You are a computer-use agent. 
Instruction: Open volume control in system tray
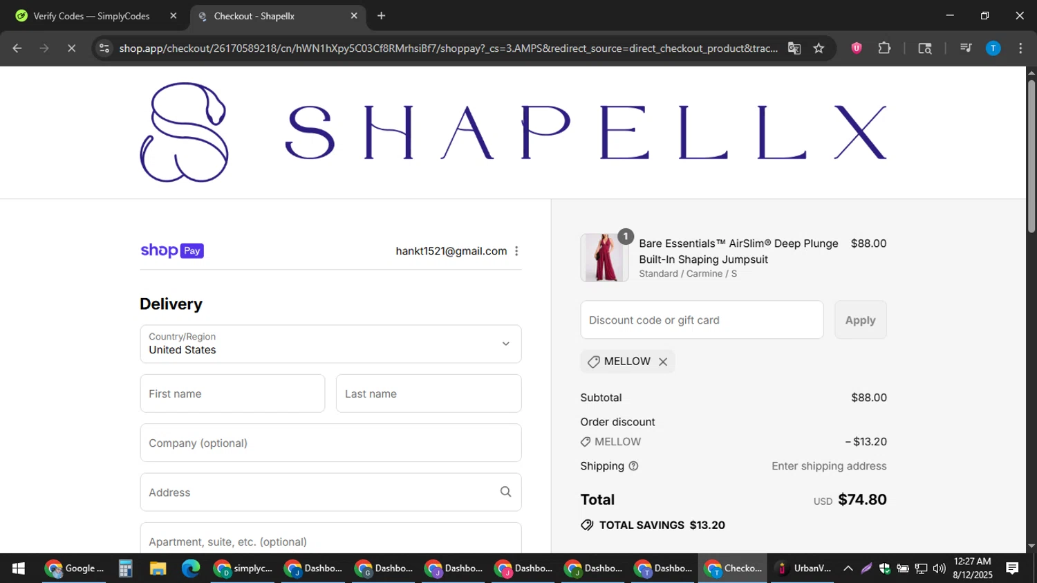[x=939, y=568]
